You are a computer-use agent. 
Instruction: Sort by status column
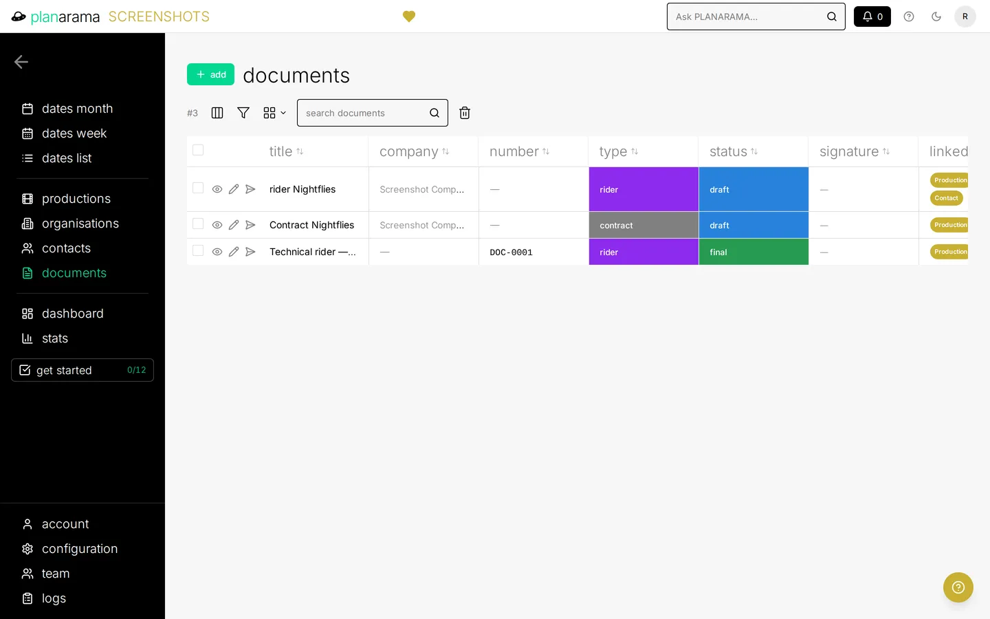tap(734, 151)
